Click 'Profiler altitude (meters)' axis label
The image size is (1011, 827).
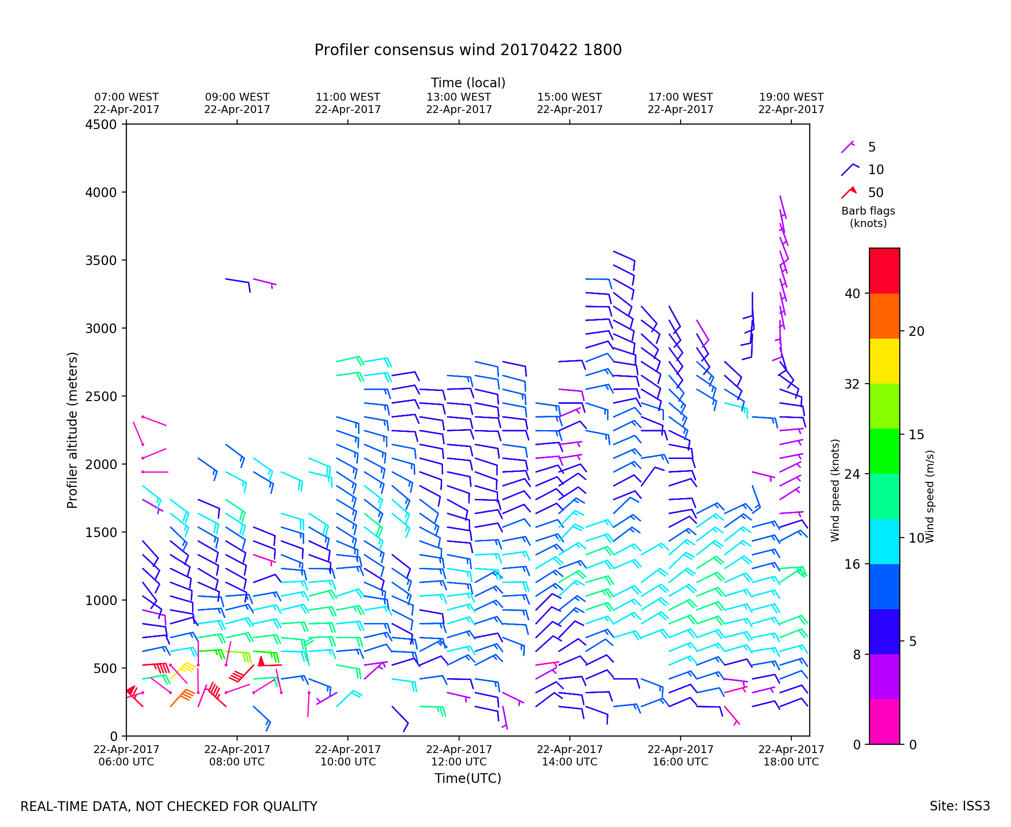point(72,430)
